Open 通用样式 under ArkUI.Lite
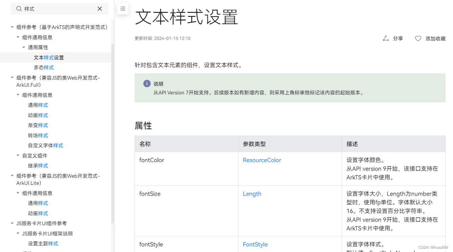453x252 pixels. point(38,203)
